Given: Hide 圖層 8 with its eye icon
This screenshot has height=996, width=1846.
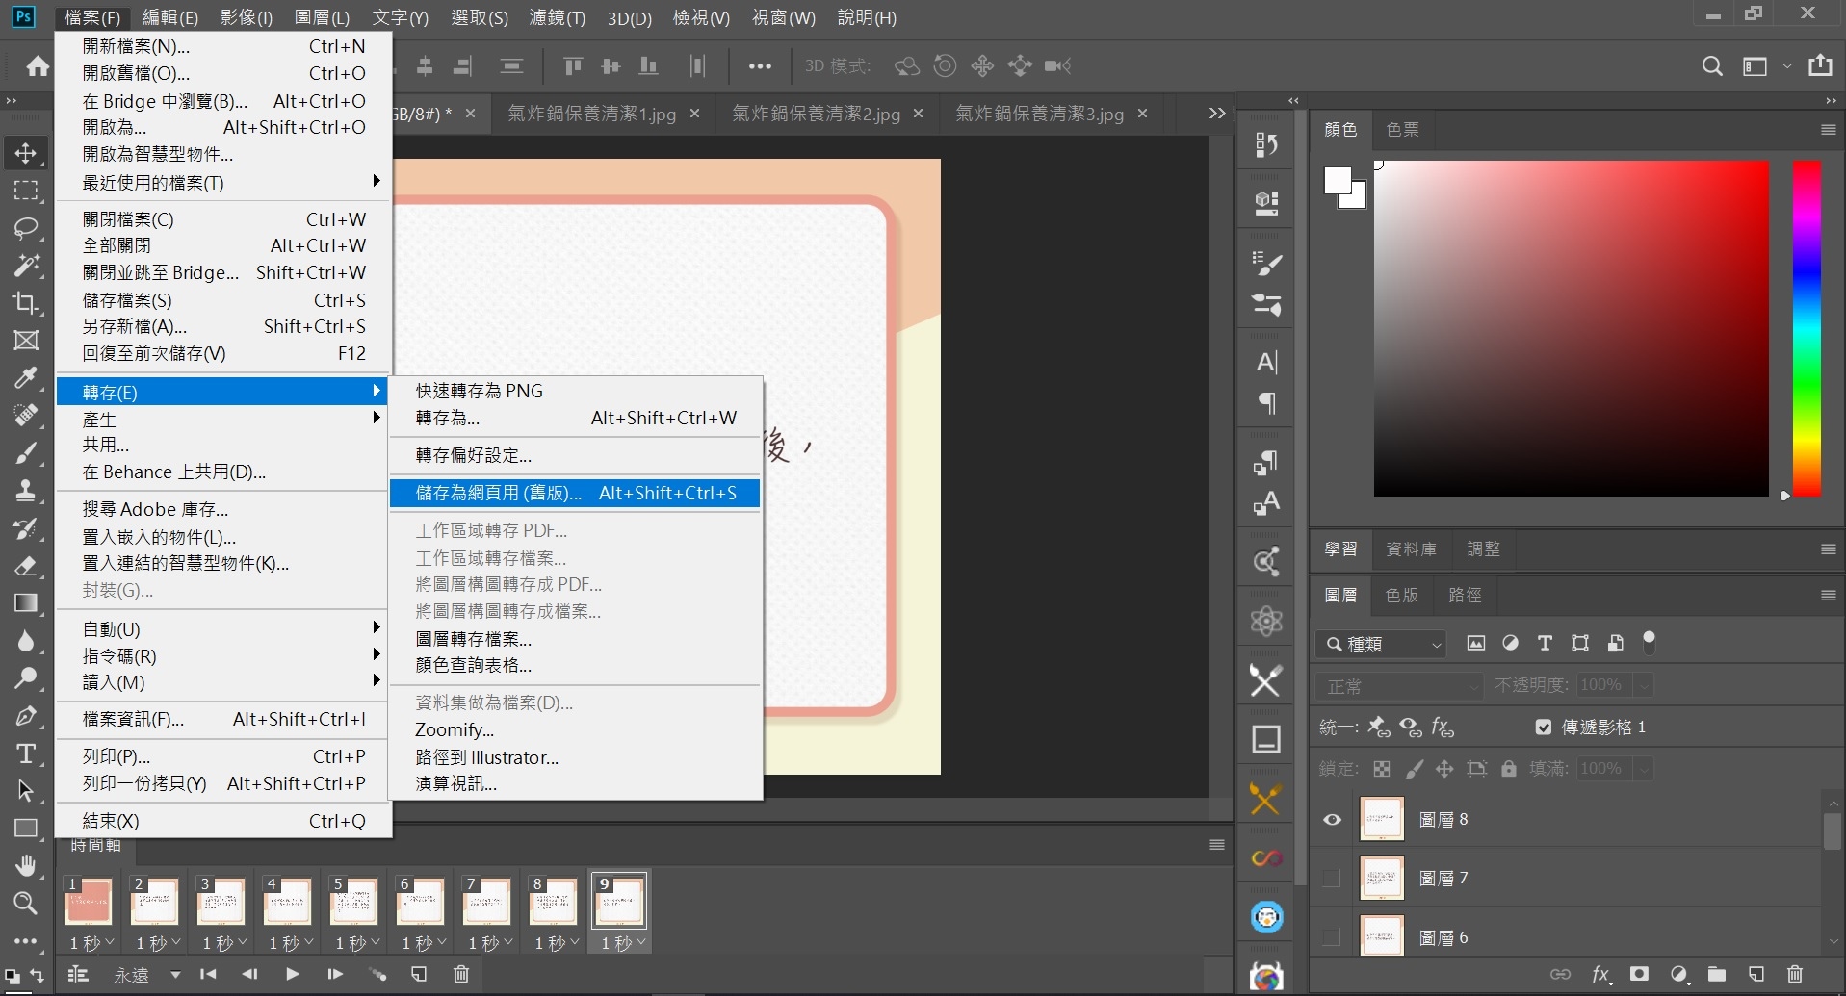Looking at the screenshot, I should tap(1332, 820).
